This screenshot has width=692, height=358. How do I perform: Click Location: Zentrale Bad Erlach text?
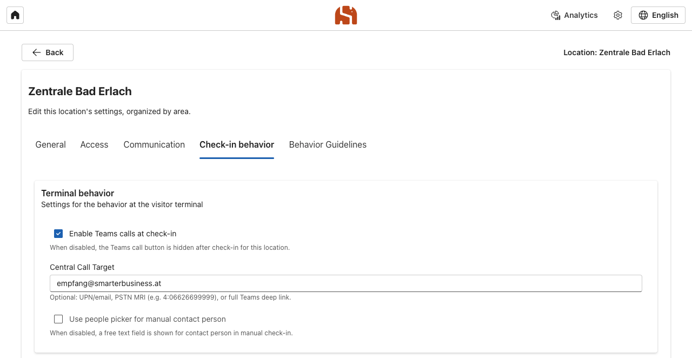pos(617,52)
